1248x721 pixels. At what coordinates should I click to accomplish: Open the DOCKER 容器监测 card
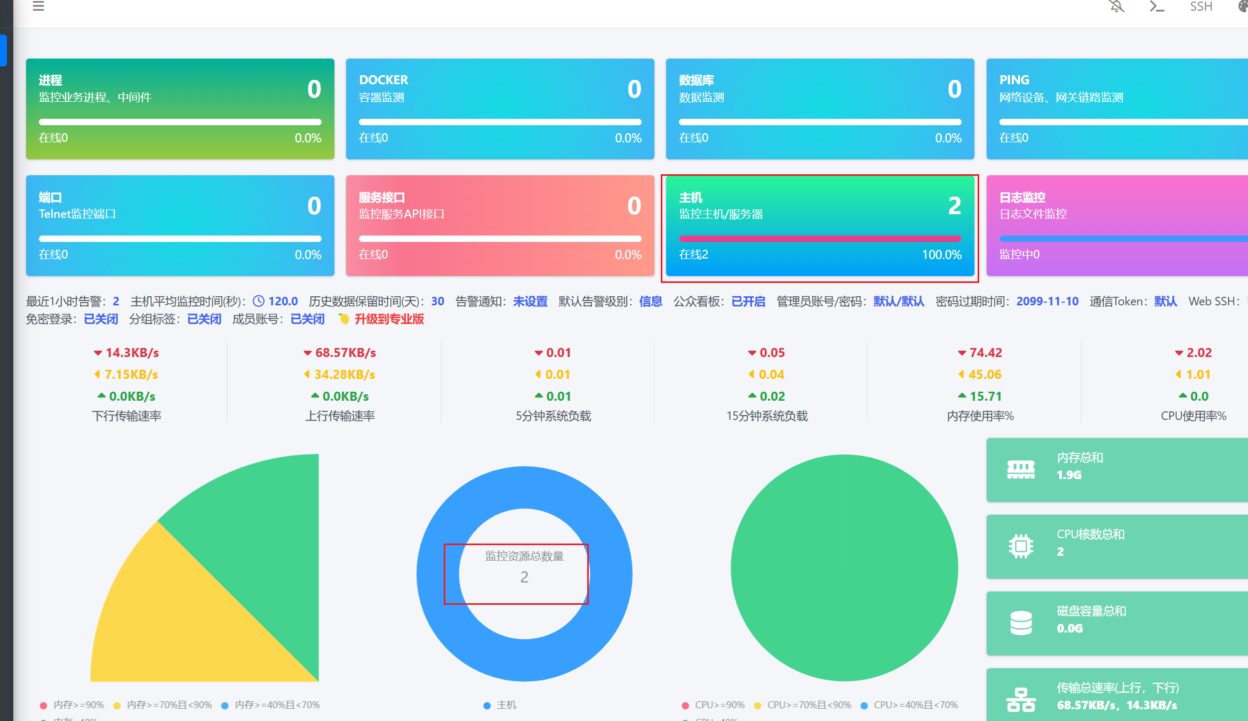click(500, 109)
